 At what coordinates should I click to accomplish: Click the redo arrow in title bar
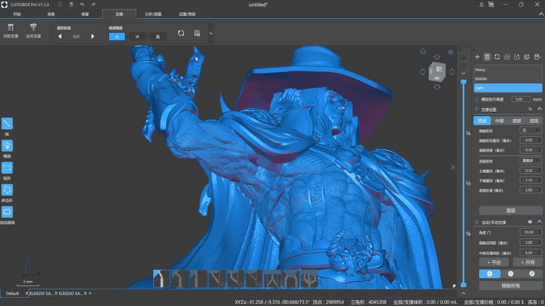coord(93,5)
